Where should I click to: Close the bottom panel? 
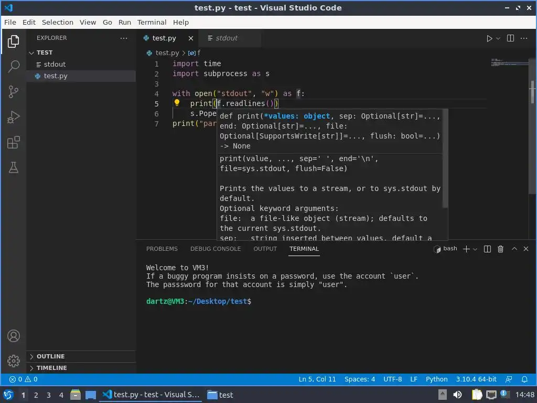pyautogui.click(x=525, y=249)
